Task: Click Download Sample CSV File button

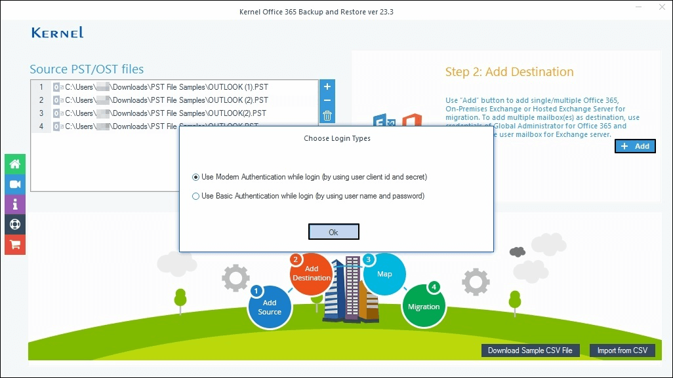Action: (530, 350)
